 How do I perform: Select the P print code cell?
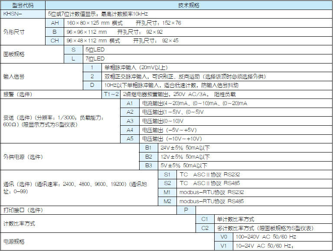click(x=186, y=210)
